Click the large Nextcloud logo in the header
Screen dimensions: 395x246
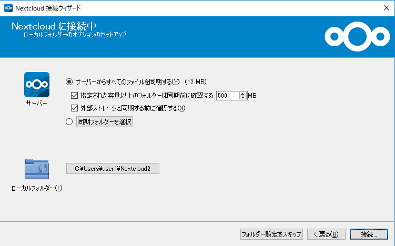[x=356, y=36]
